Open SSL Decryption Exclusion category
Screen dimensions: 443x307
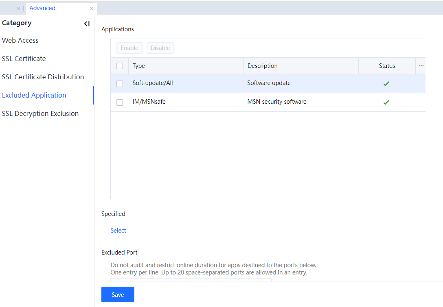[x=40, y=113]
